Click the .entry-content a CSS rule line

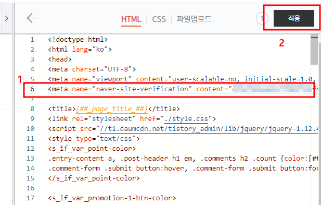pos(183,159)
